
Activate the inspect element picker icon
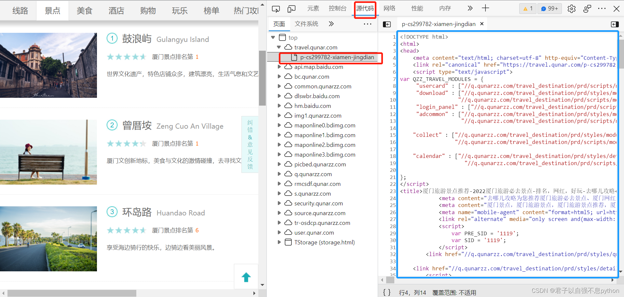pyautogui.click(x=276, y=9)
